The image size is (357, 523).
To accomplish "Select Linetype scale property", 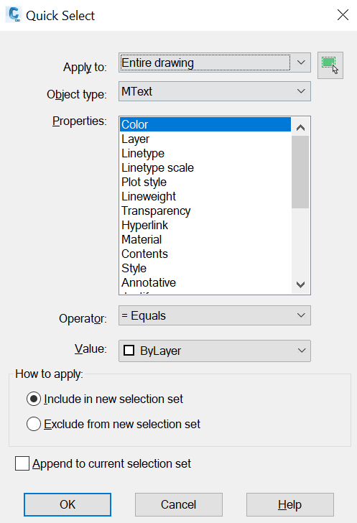I will [x=205, y=167].
